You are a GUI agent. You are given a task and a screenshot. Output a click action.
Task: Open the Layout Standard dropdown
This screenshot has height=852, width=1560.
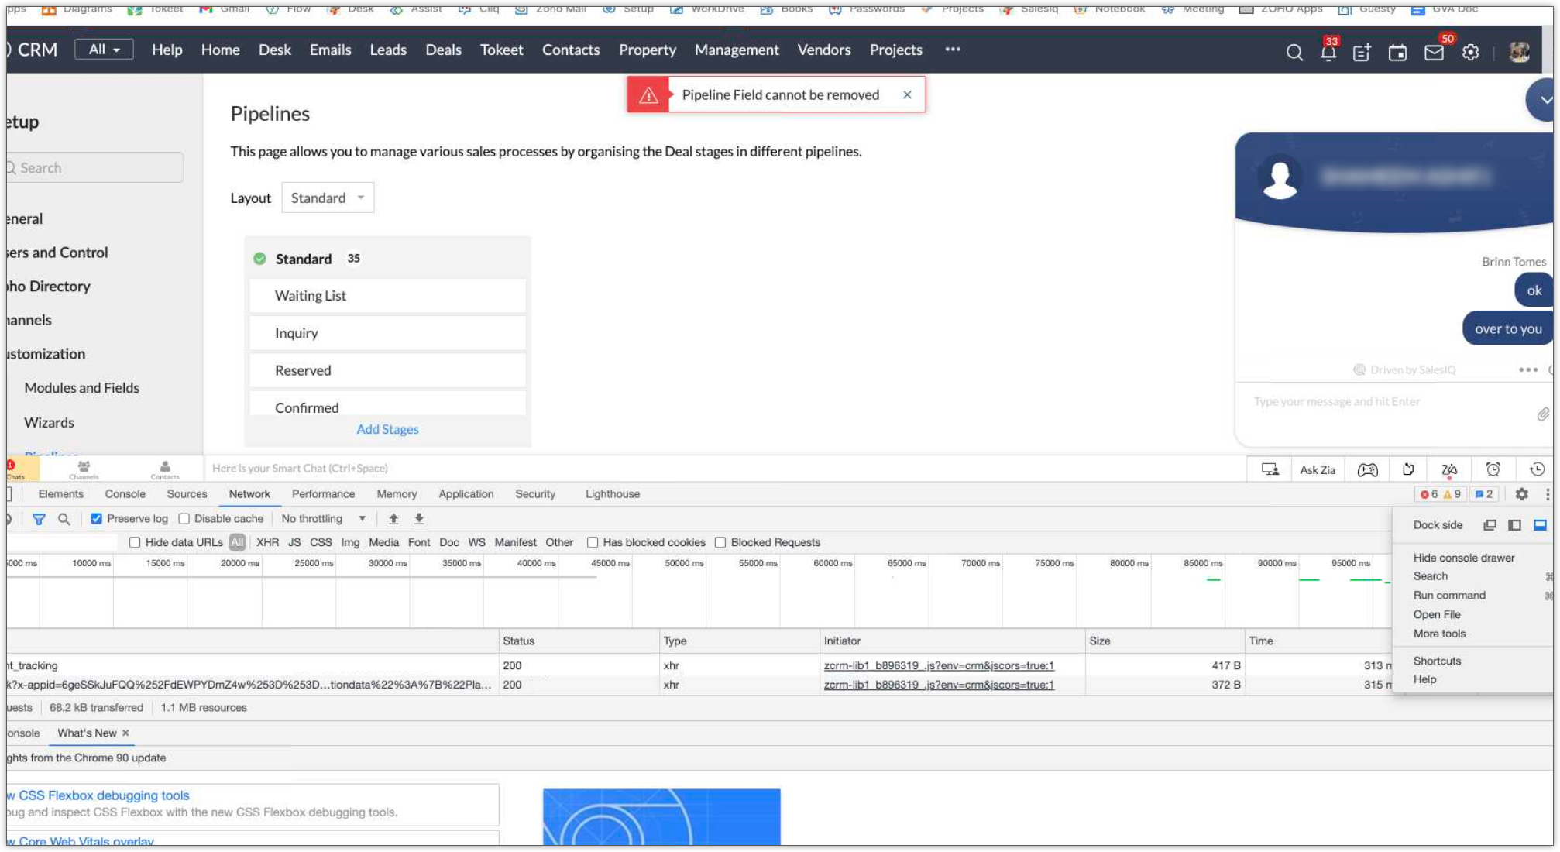coord(327,198)
